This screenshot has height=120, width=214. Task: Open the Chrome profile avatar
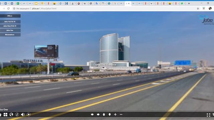(210, 9)
